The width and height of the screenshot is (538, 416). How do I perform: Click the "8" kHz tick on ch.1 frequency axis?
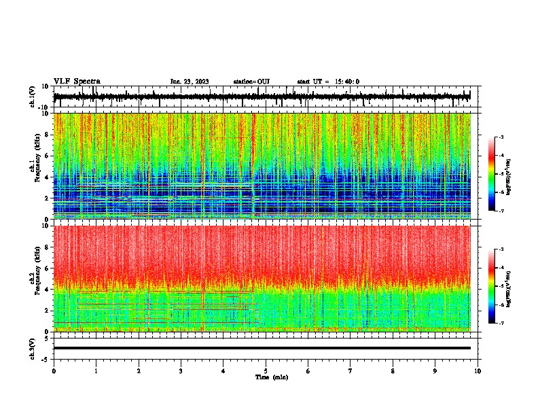pyautogui.click(x=47, y=135)
